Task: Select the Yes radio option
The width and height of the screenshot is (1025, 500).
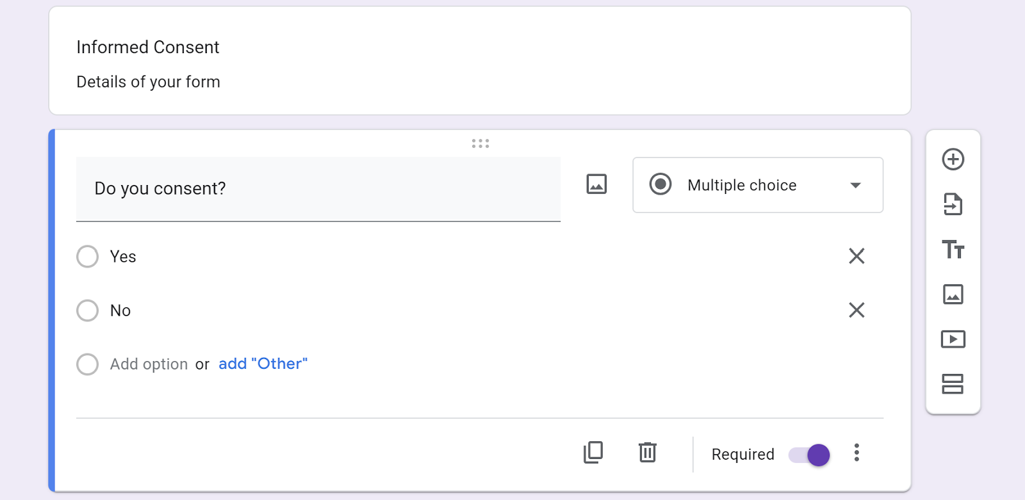Action: coord(88,257)
